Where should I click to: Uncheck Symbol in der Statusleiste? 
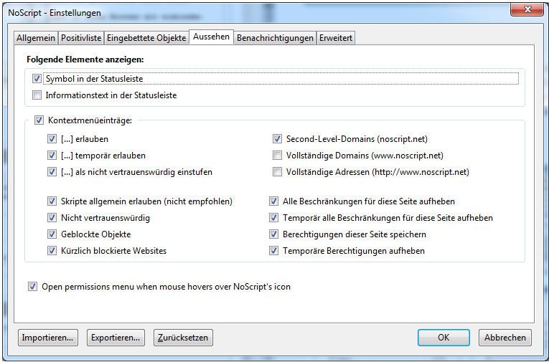[37, 78]
